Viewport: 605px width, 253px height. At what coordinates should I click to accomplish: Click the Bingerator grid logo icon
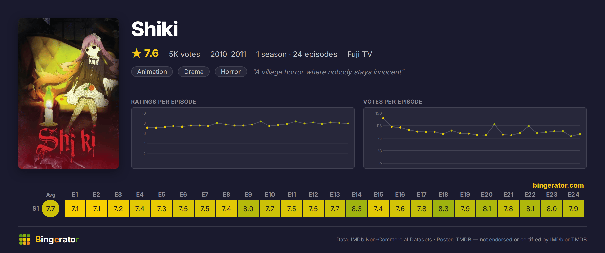pyautogui.click(x=25, y=239)
